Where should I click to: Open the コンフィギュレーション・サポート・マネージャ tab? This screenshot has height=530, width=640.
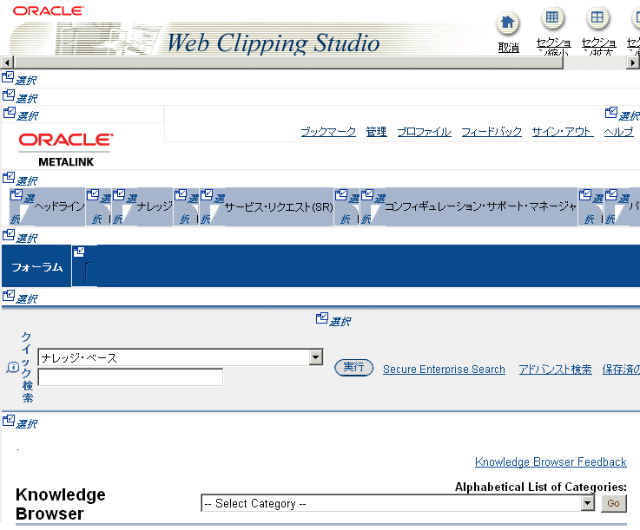point(481,206)
